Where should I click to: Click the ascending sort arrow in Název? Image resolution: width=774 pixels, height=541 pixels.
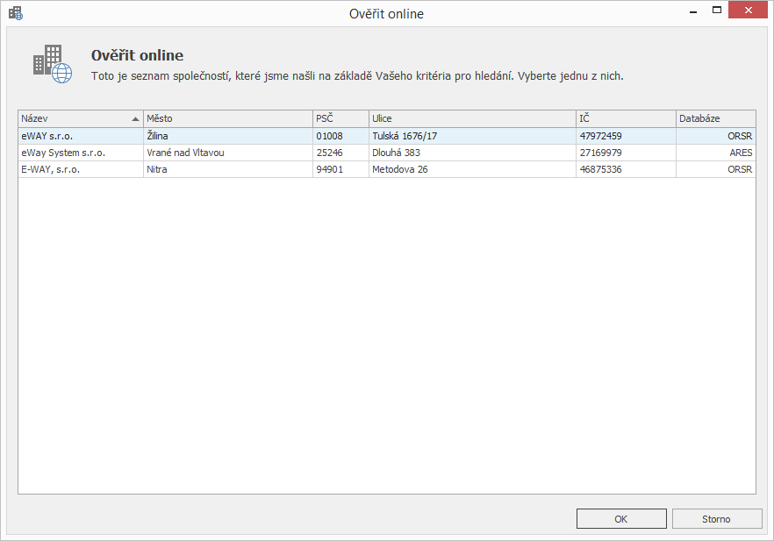click(135, 119)
